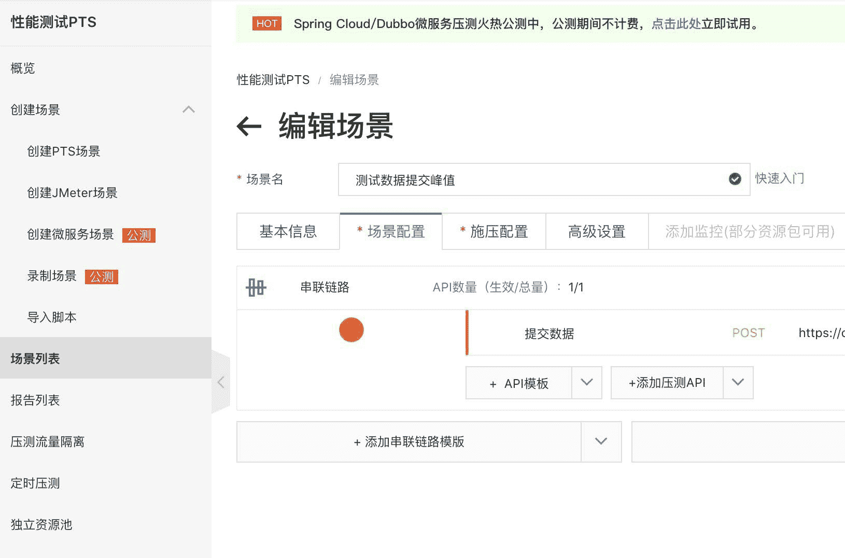Image resolution: width=845 pixels, height=558 pixels.
Task: Collapse the 创建场景 menu chevron
Action: click(x=189, y=109)
